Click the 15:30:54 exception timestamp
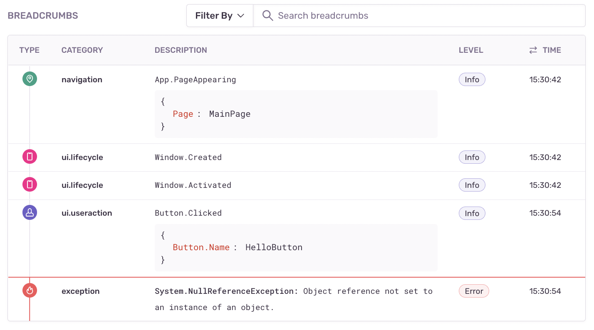This screenshot has width=594, height=330. click(x=545, y=291)
